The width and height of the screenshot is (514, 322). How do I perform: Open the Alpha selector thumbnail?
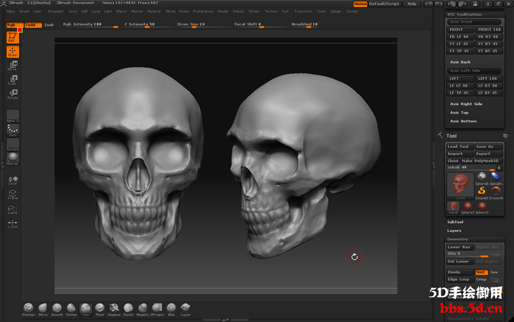click(13, 116)
